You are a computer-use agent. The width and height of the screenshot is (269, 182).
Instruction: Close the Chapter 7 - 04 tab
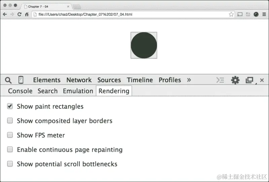pos(68,6)
